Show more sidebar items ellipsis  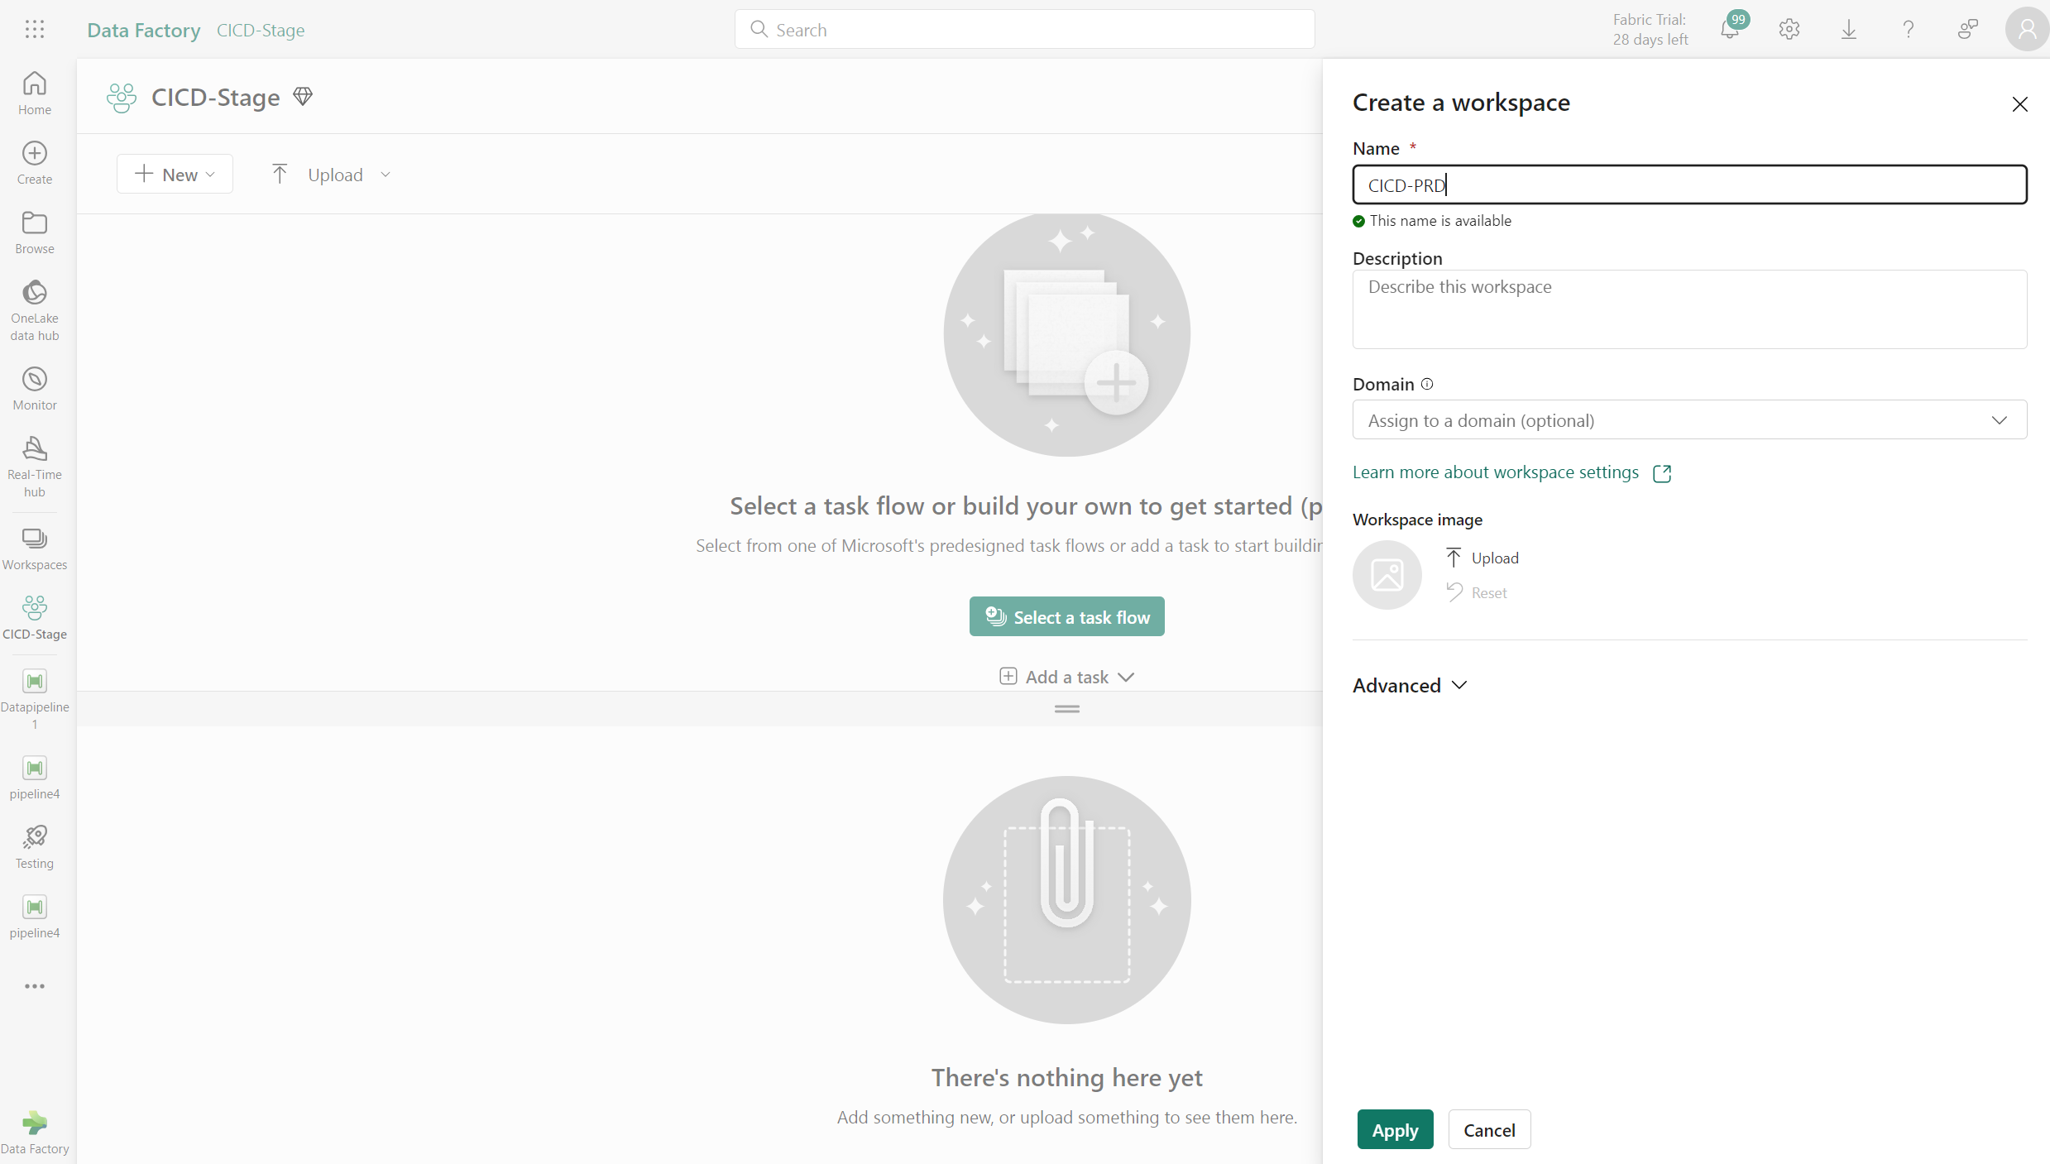pos(35,986)
